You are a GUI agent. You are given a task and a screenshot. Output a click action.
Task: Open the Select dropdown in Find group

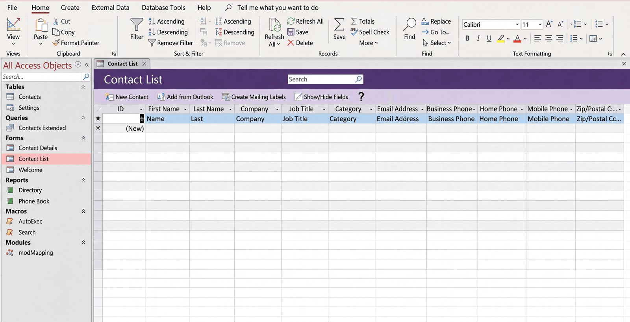437,43
